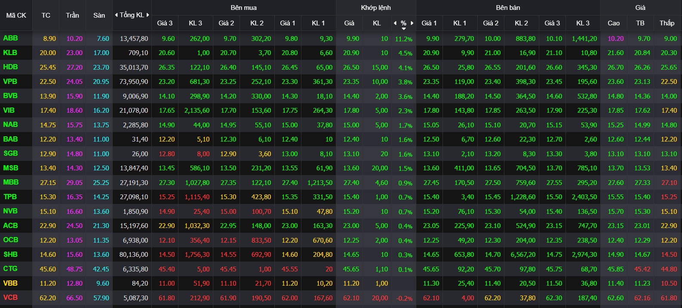The width and height of the screenshot is (682, 308).
Task: Click BAB total volume 31,40
Action: 140,139
